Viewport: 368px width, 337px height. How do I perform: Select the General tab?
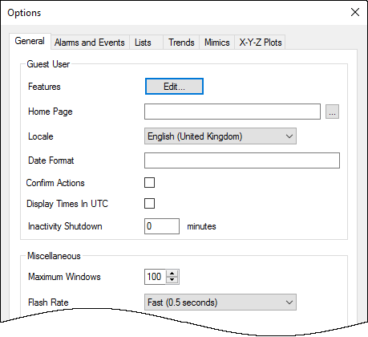[30, 41]
